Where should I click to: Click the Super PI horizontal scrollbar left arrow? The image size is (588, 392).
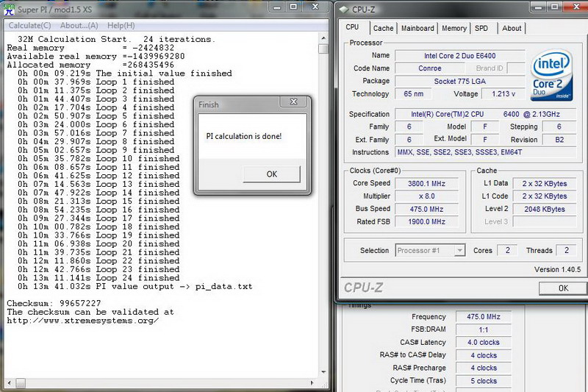(9, 383)
